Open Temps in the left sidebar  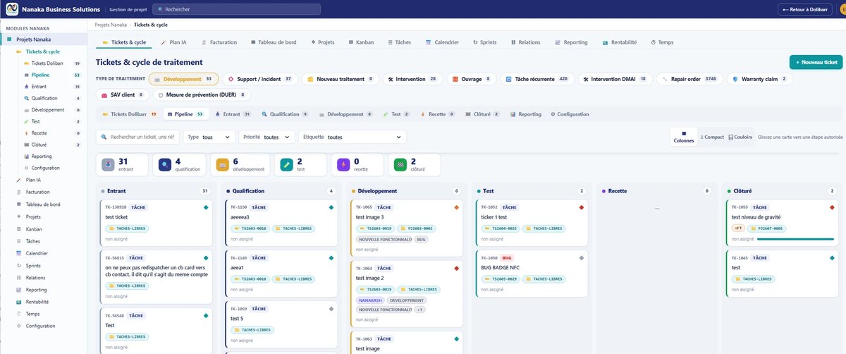pos(32,314)
